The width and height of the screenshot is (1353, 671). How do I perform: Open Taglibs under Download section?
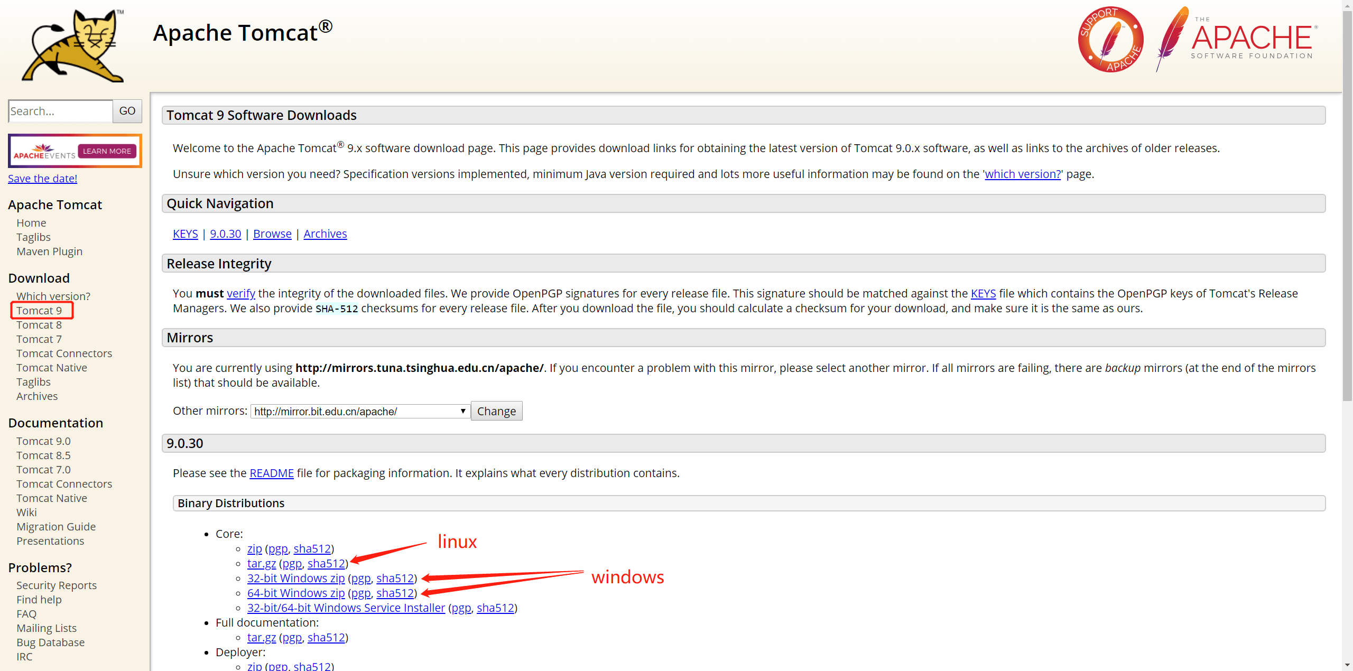tap(33, 382)
